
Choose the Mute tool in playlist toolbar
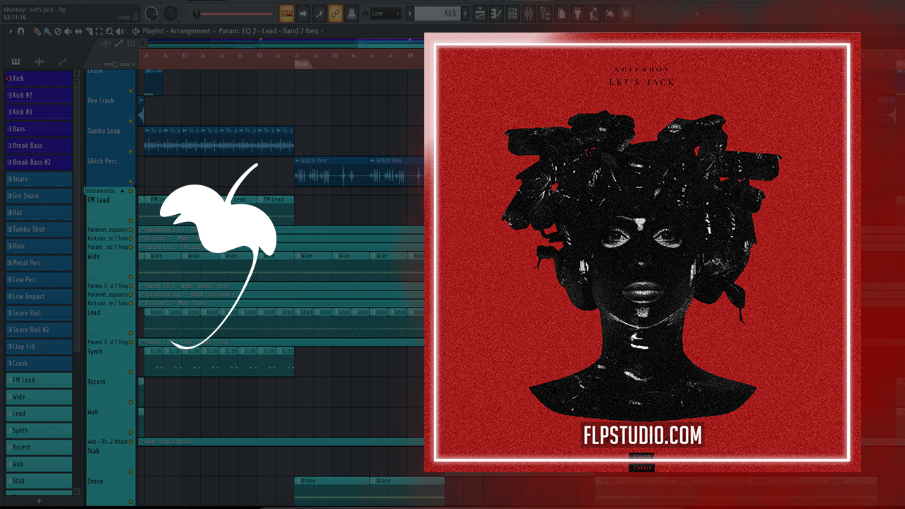[68, 31]
